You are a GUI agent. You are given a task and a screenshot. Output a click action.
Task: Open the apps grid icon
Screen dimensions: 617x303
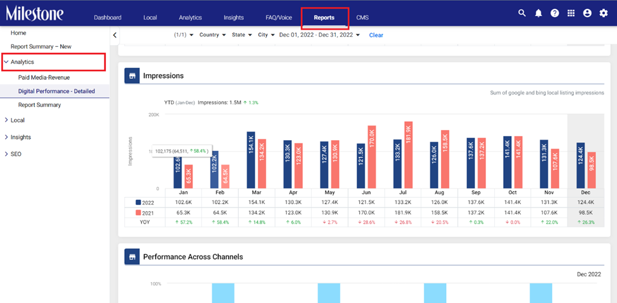571,13
